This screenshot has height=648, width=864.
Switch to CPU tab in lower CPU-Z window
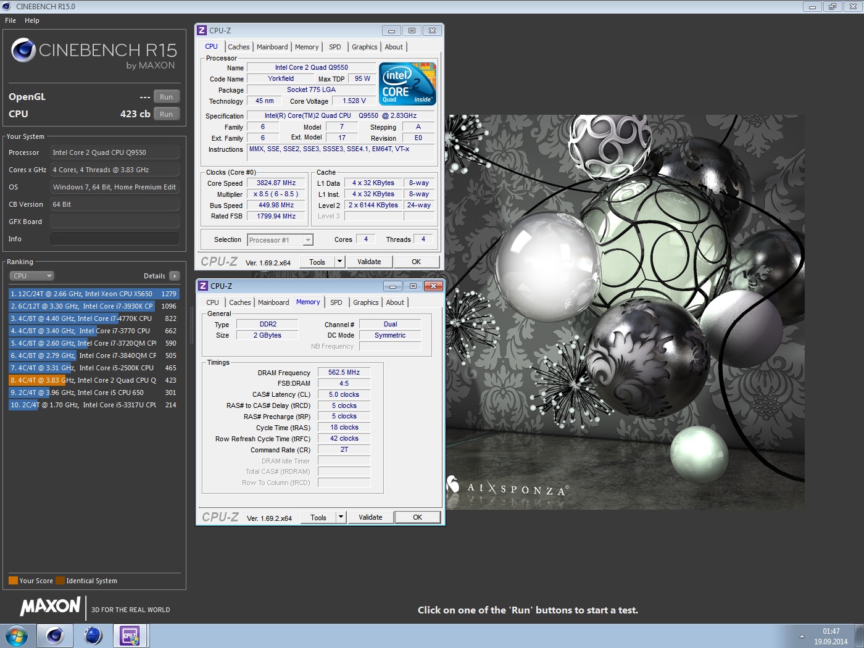click(213, 302)
